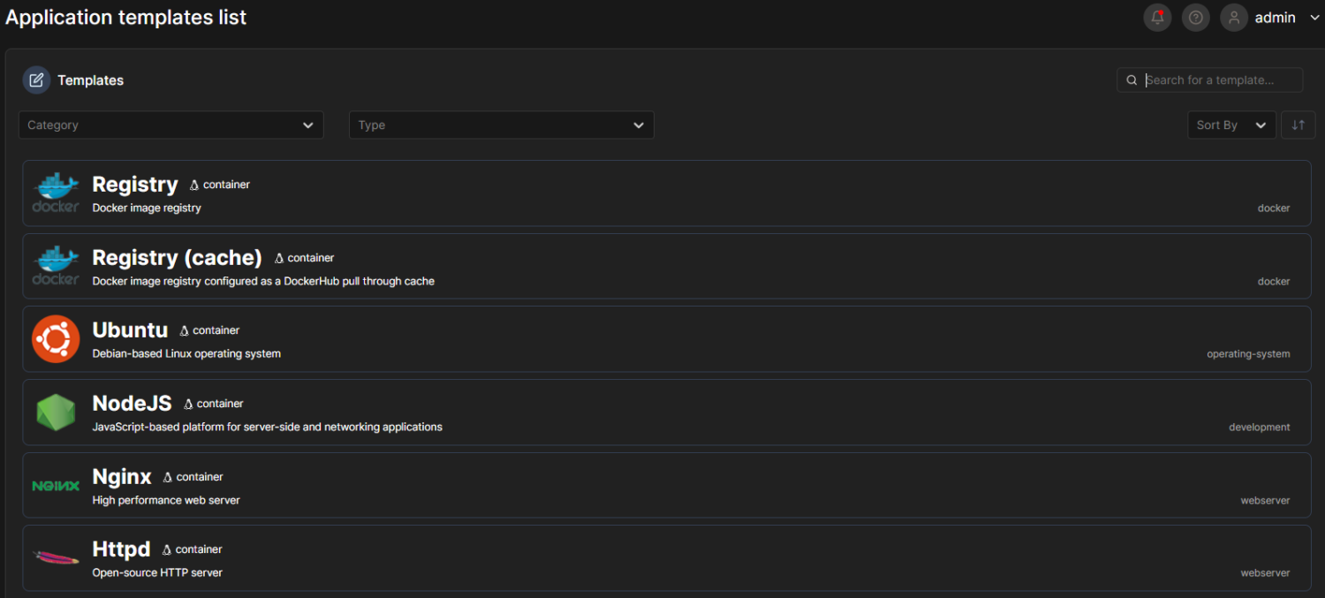Click the NodeJS green hexagon logo

[x=56, y=413]
